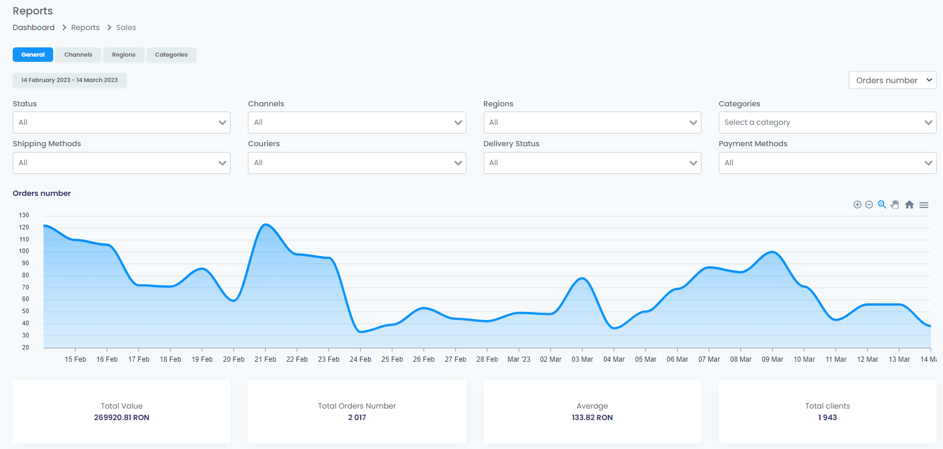The height and width of the screenshot is (449, 943).
Task: Click the Reports page heading
Action: 32,11
